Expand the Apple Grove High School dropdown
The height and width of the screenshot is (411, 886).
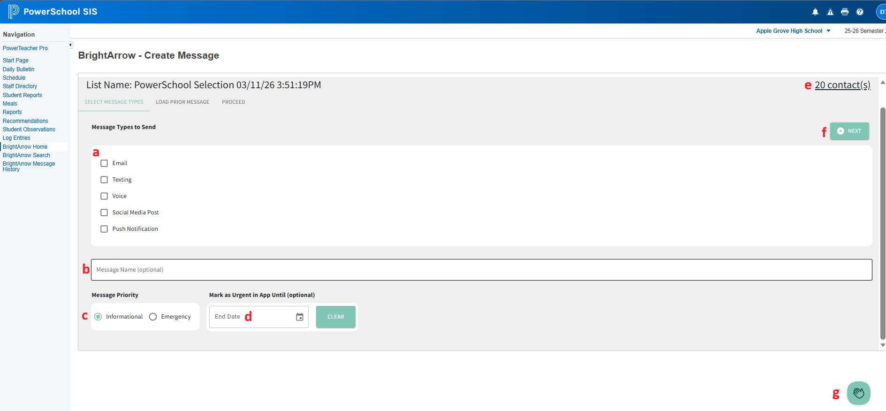793,31
